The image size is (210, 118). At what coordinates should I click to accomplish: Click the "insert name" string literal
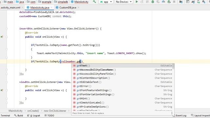[x=95, y=53]
